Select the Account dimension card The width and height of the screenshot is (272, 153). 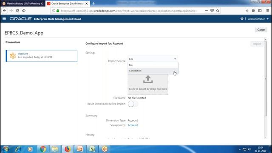click(42, 56)
